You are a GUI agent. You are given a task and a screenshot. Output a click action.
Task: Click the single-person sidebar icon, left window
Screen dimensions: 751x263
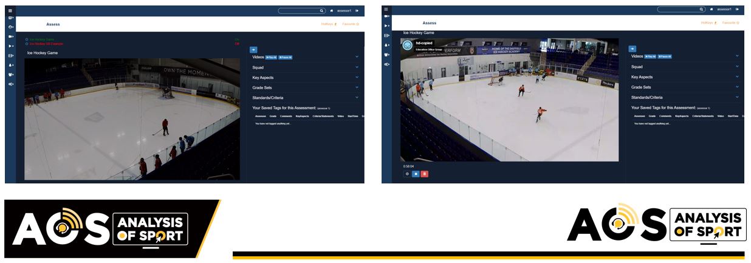coord(10,64)
